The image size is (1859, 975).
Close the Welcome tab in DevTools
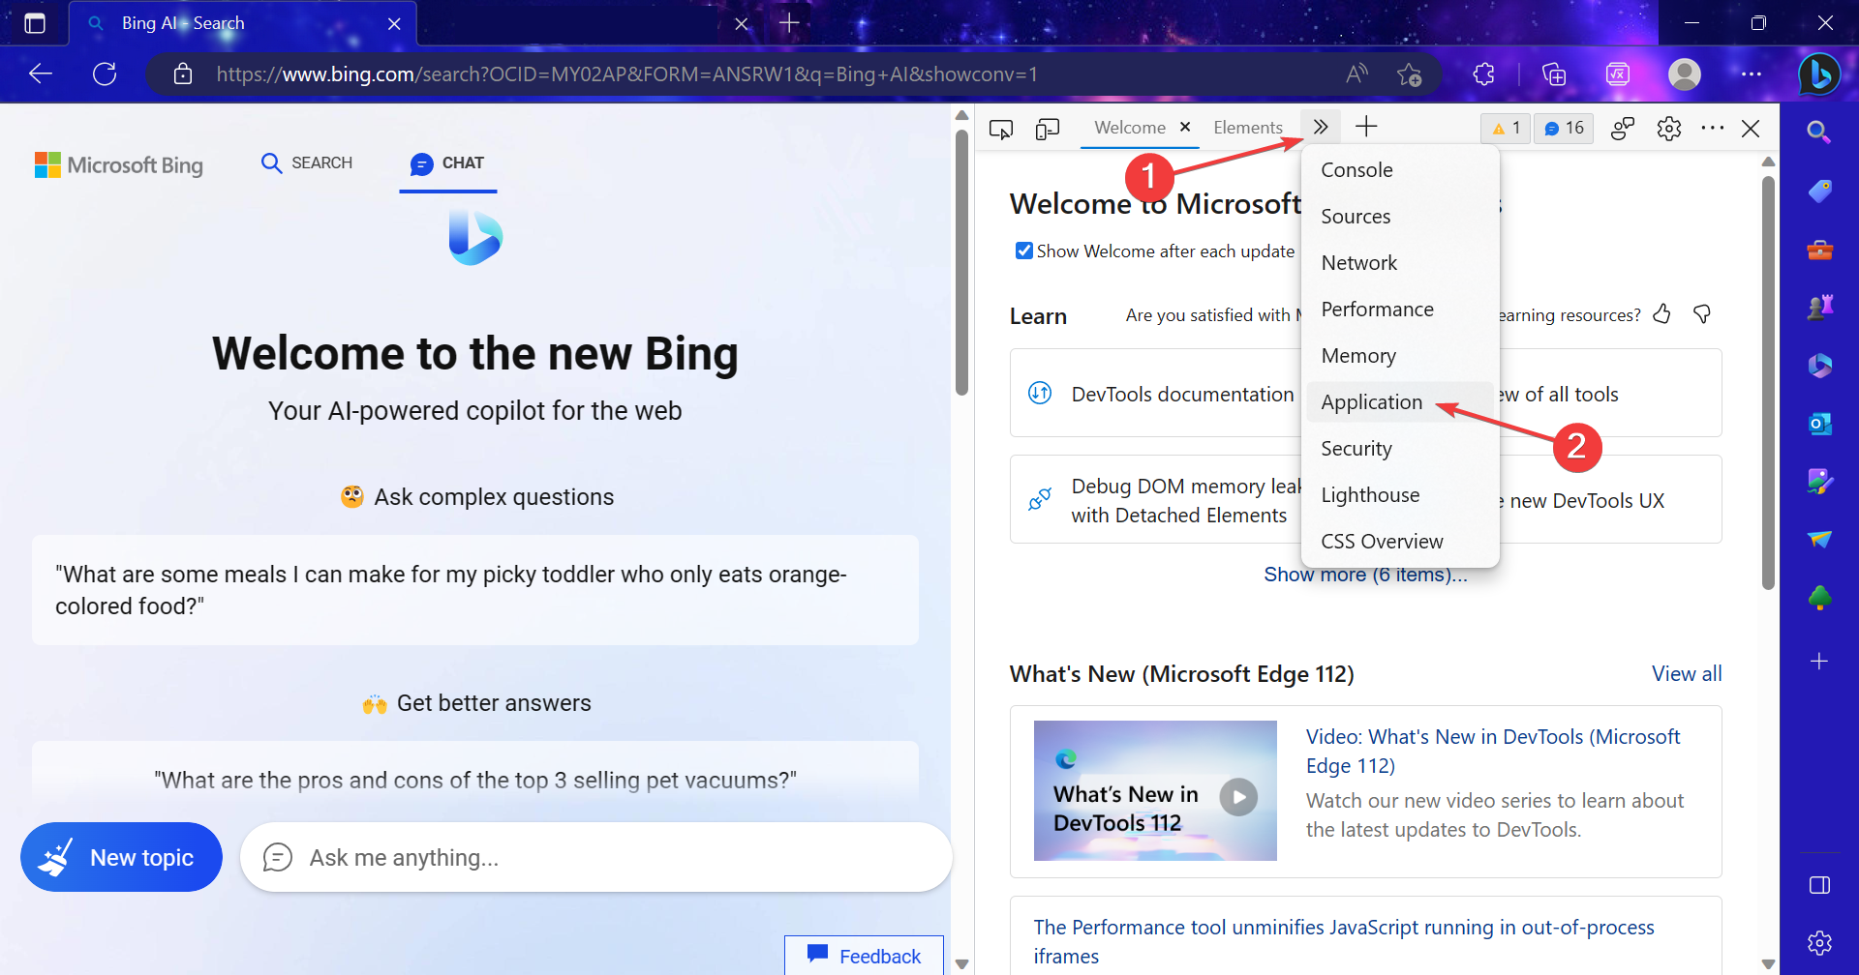pos(1185,127)
